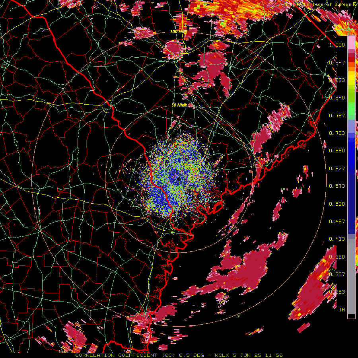Click the 0.733 color scale label
The image size is (358, 358).
[337, 133]
